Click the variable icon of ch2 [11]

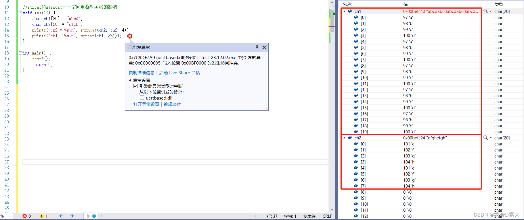pos(356,210)
